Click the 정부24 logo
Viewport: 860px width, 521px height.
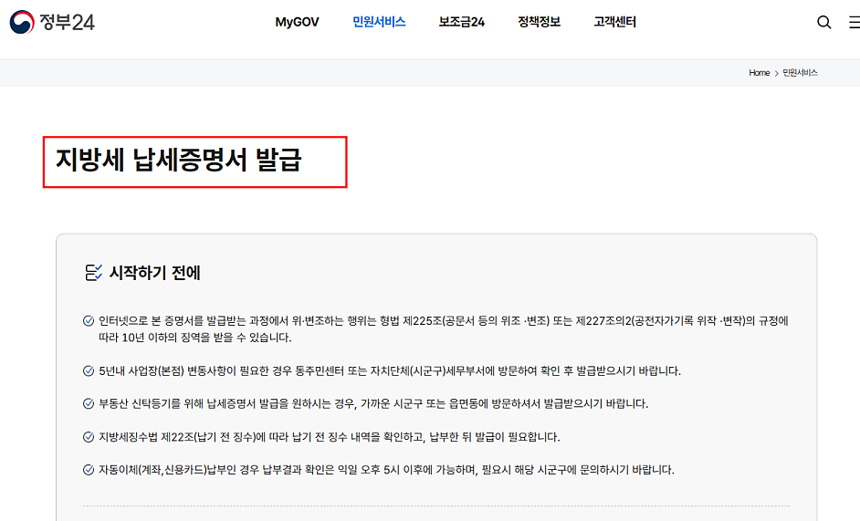click(52, 22)
